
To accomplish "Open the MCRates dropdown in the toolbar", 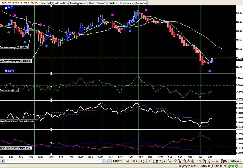I will tap(236, 161).
